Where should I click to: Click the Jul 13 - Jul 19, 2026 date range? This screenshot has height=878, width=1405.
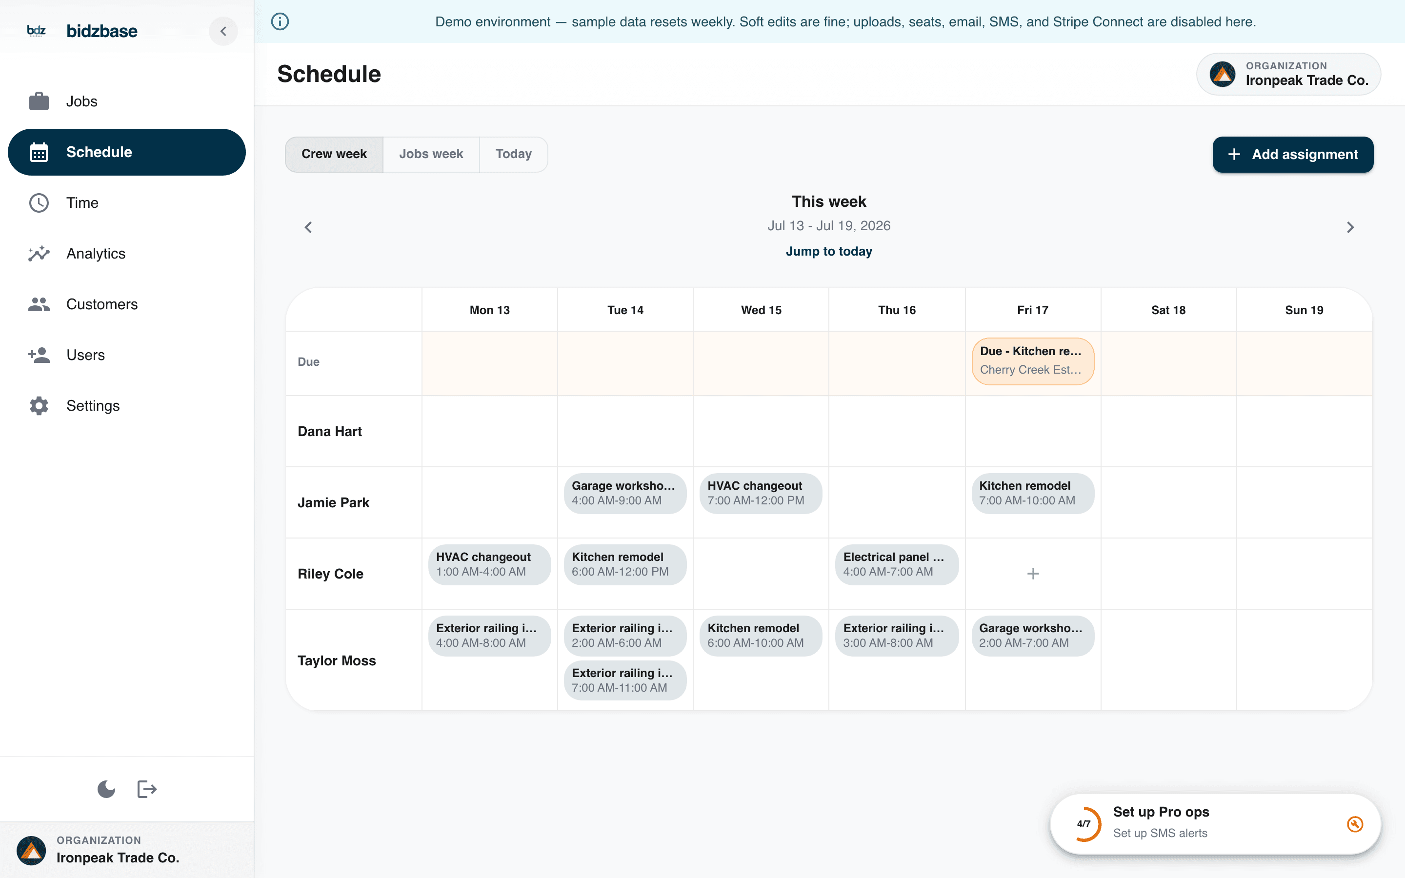[x=829, y=226]
